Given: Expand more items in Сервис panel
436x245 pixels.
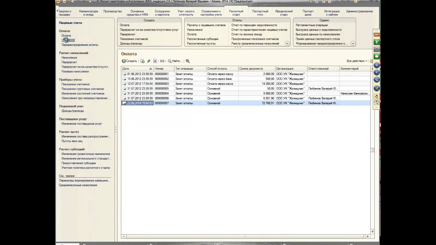Looking at the screenshot, I should click(353, 44).
